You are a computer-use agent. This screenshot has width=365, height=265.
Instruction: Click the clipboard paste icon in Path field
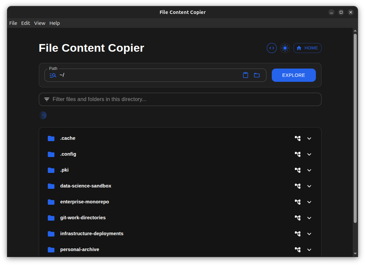click(x=246, y=75)
